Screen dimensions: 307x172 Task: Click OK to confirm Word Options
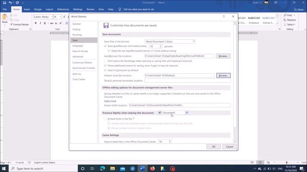click(x=213, y=147)
